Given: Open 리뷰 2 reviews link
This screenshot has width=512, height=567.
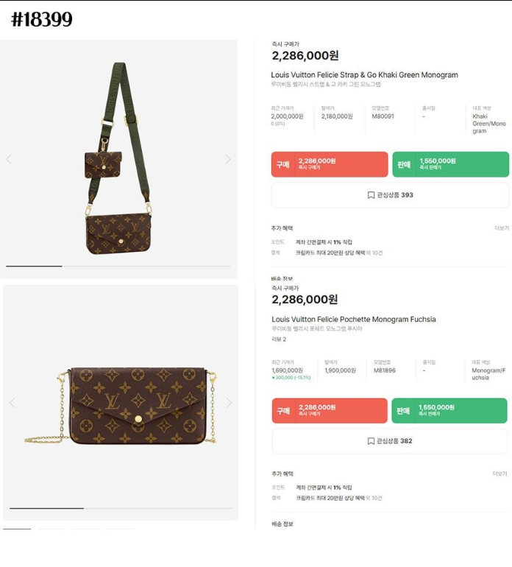Looking at the screenshot, I should click(x=279, y=339).
